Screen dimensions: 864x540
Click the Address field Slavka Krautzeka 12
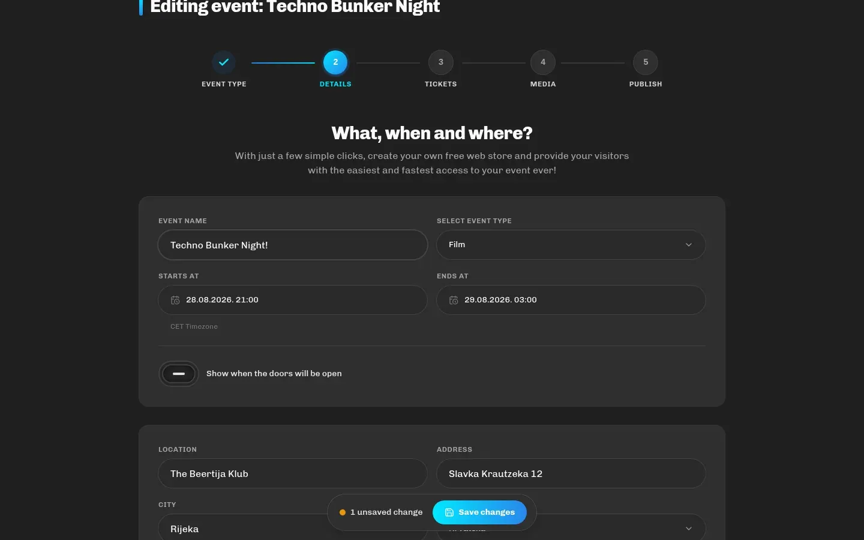[571, 473]
